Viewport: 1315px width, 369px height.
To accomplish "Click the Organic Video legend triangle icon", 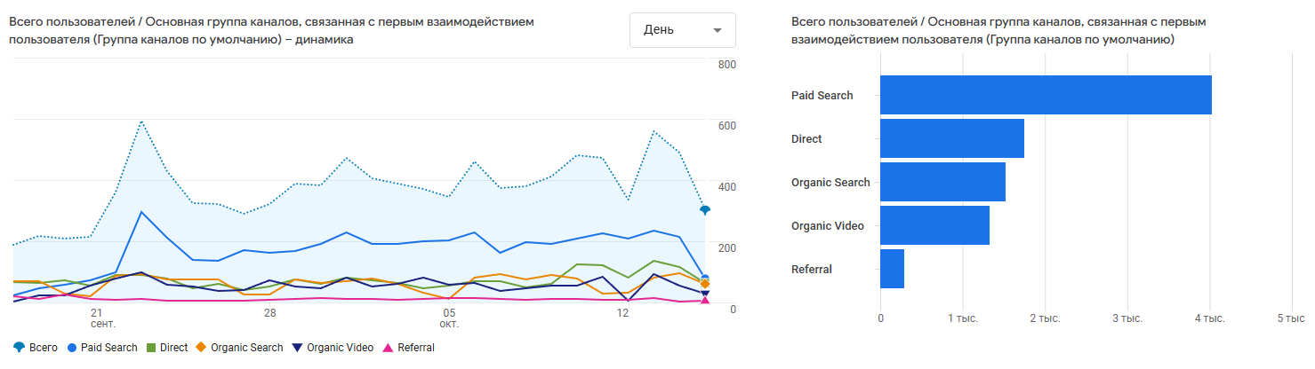I will (298, 348).
